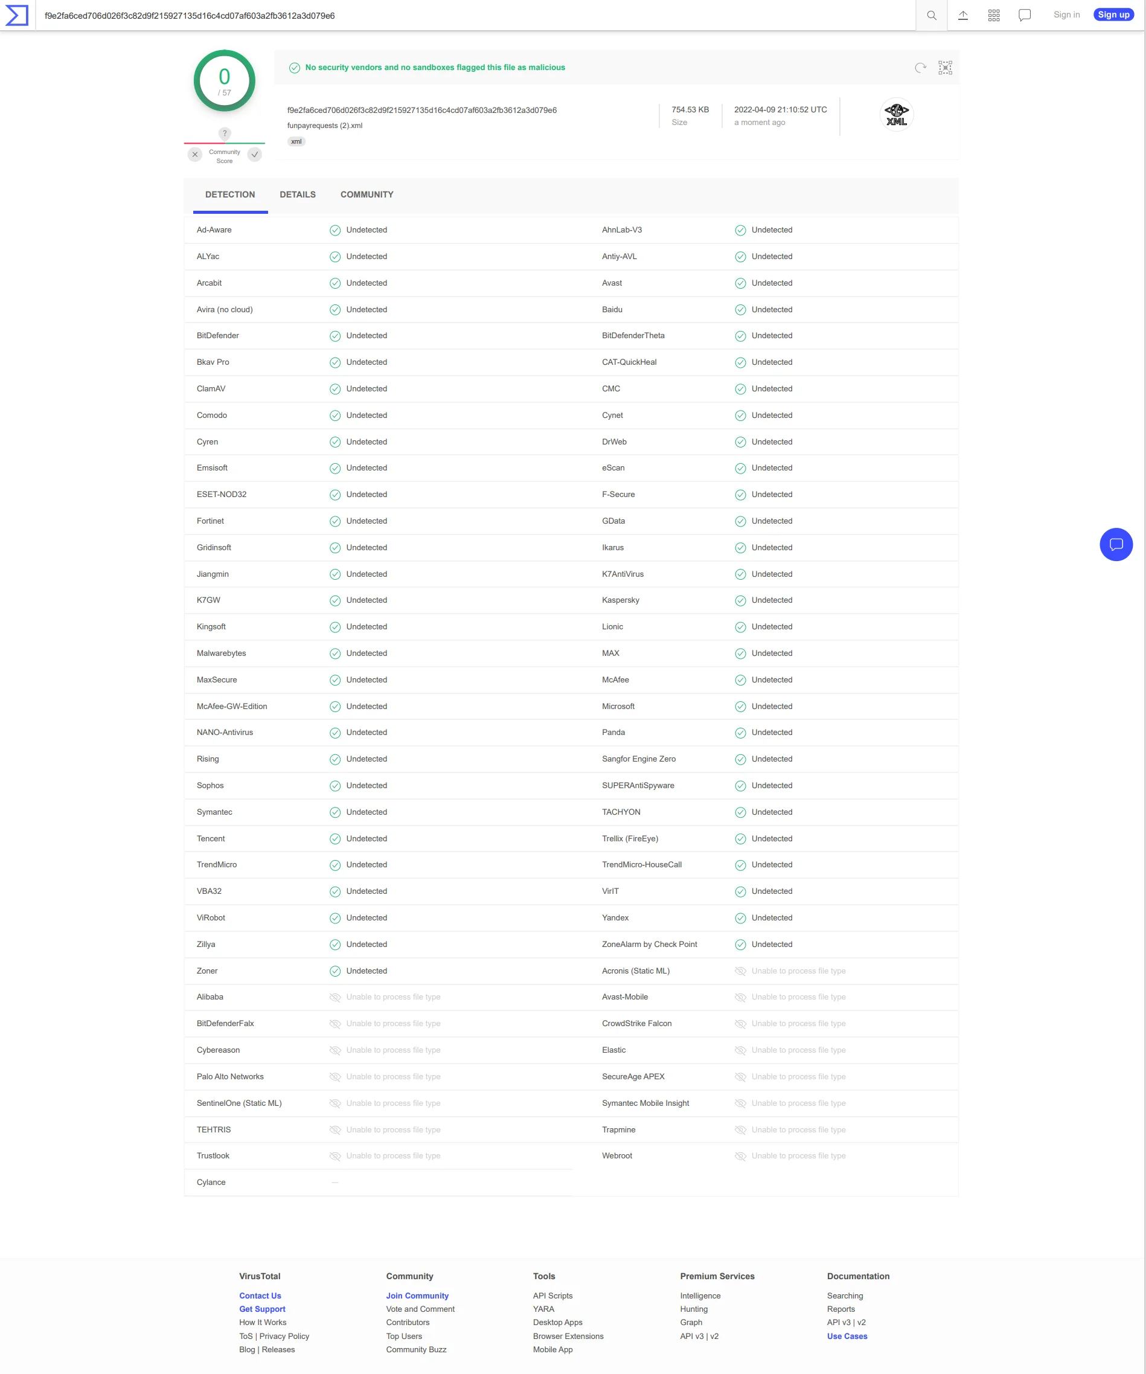Open the blue floating chat bubble
The image size is (1146, 1374).
(1116, 544)
